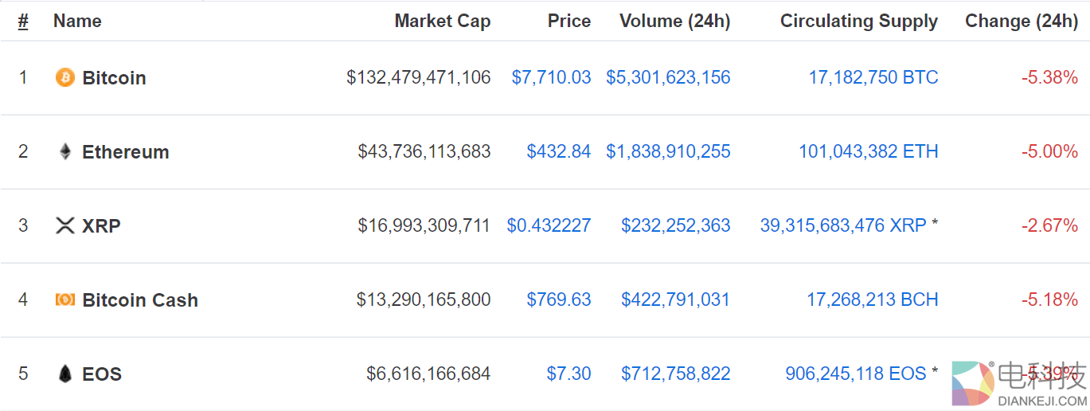1090x411 pixels.
Task: Sort table by Market Cap header
Action: click(442, 22)
